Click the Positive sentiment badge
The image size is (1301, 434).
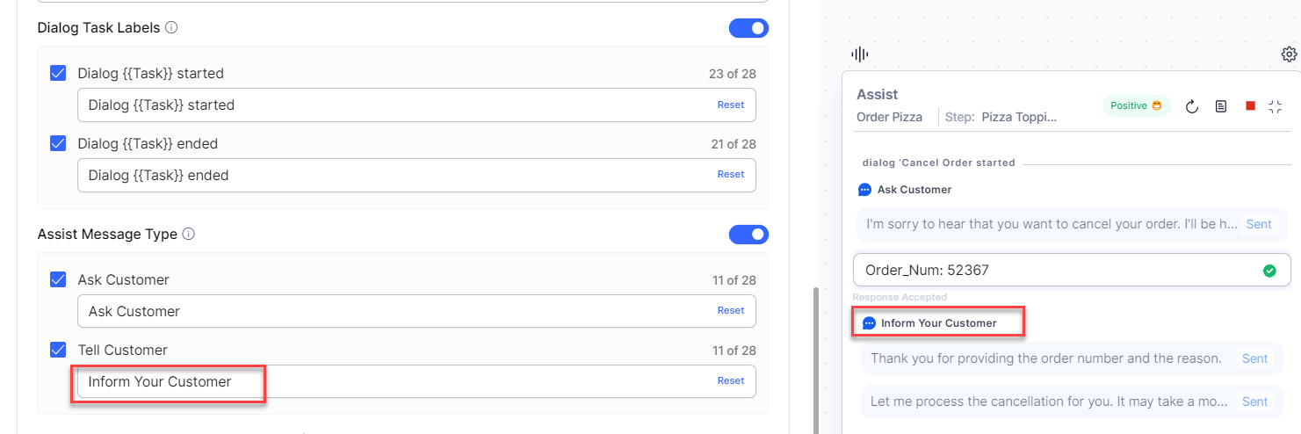point(1137,105)
